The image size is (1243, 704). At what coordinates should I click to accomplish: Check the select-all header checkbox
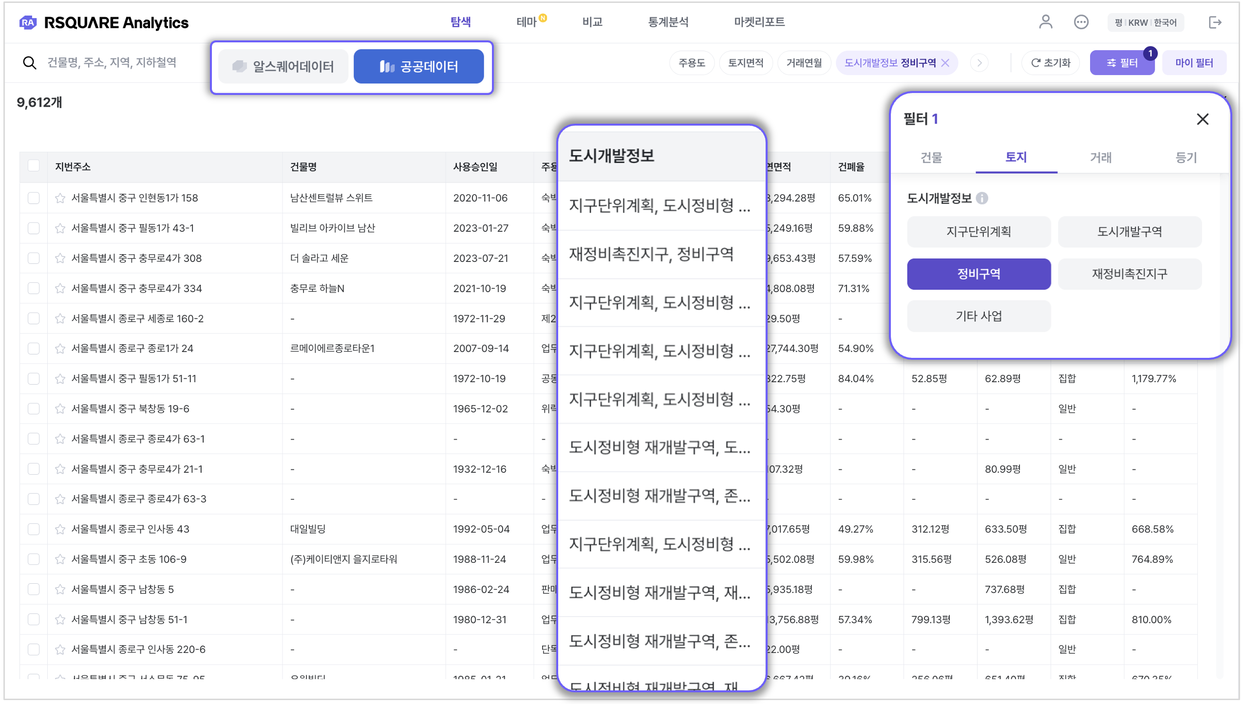(x=34, y=166)
